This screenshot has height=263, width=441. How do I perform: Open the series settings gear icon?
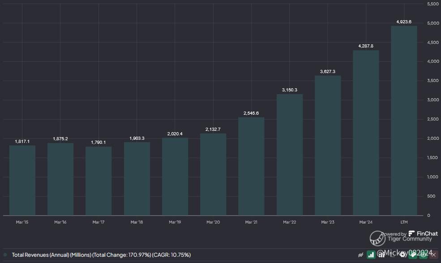point(402,254)
